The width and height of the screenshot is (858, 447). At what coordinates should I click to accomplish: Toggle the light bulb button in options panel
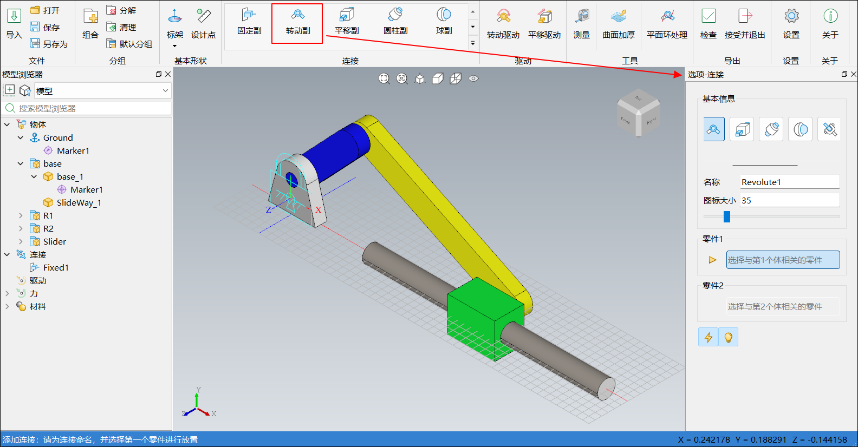(x=728, y=337)
